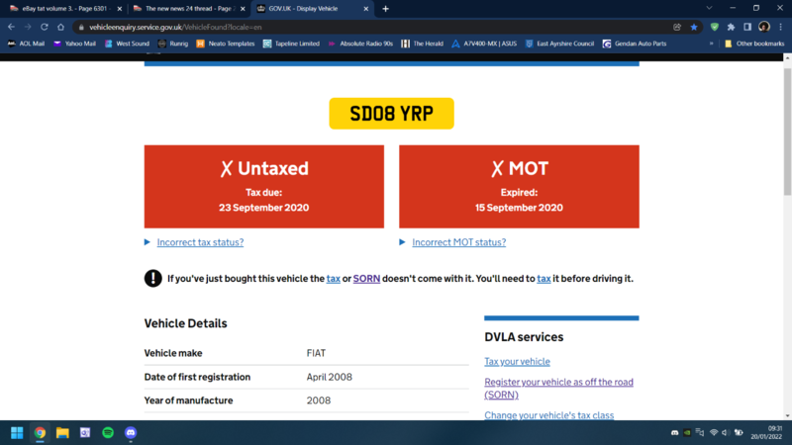The height and width of the screenshot is (445, 792).
Task: Open Discord from the taskbar
Action: [131, 433]
